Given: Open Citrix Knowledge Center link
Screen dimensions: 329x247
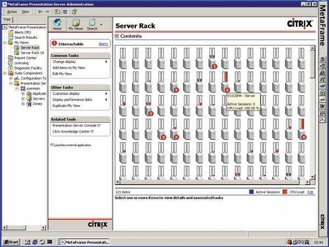Looking at the screenshot, I should (73, 131).
